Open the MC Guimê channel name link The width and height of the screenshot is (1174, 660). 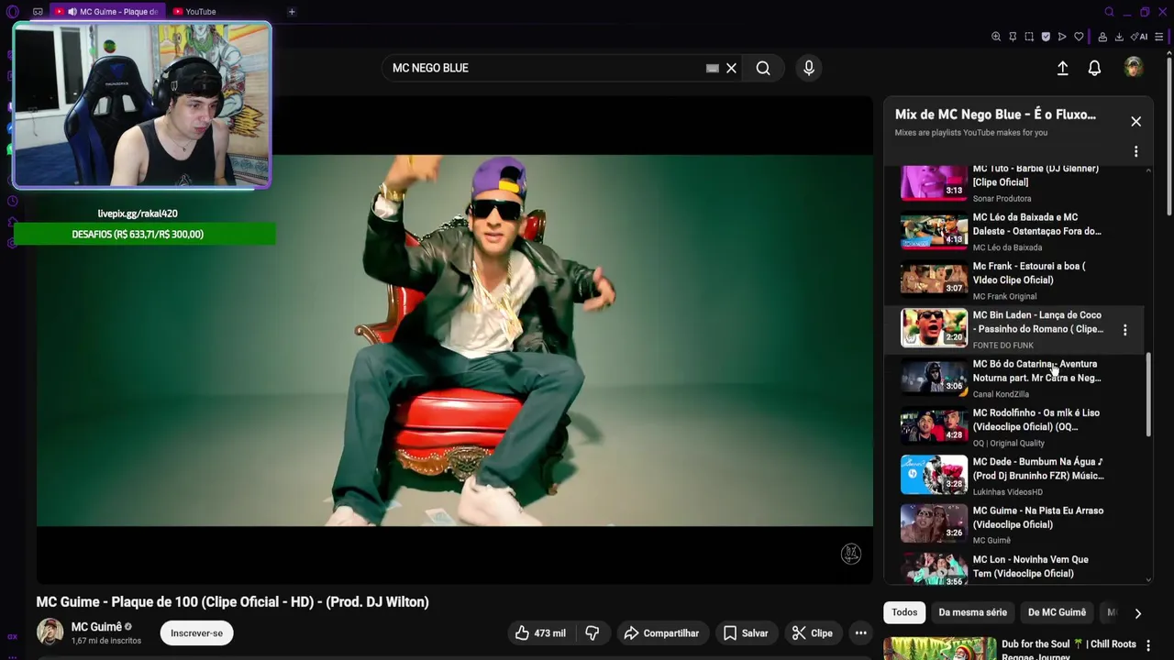(96, 627)
